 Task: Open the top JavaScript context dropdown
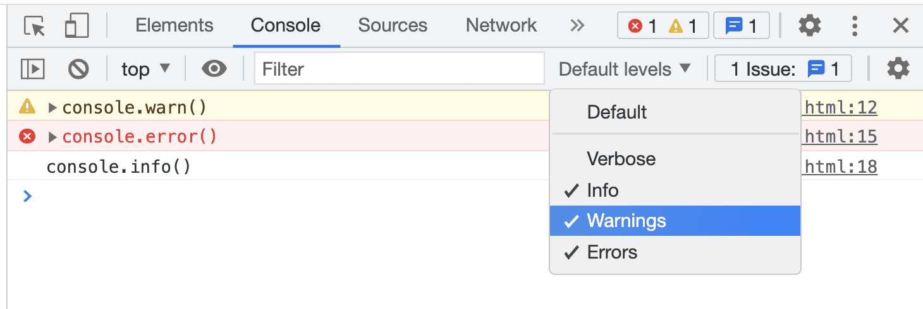pos(146,69)
